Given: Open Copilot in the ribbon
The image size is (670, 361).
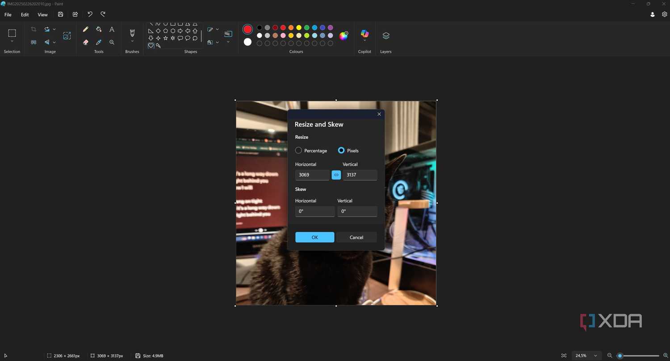Looking at the screenshot, I should [364, 34].
